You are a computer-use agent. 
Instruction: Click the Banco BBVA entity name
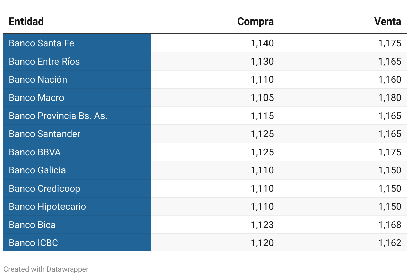[x=35, y=152]
